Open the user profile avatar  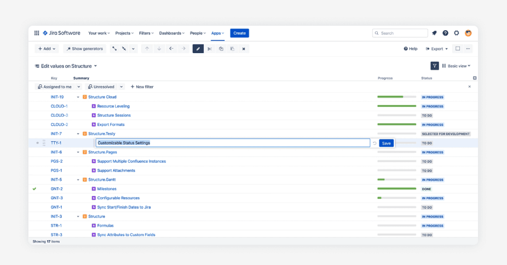click(468, 33)
